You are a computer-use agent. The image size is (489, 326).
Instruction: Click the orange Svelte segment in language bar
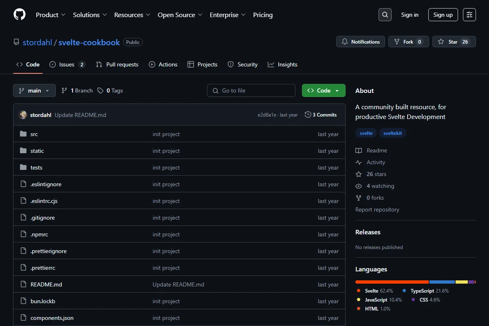(x=392, y=282)
